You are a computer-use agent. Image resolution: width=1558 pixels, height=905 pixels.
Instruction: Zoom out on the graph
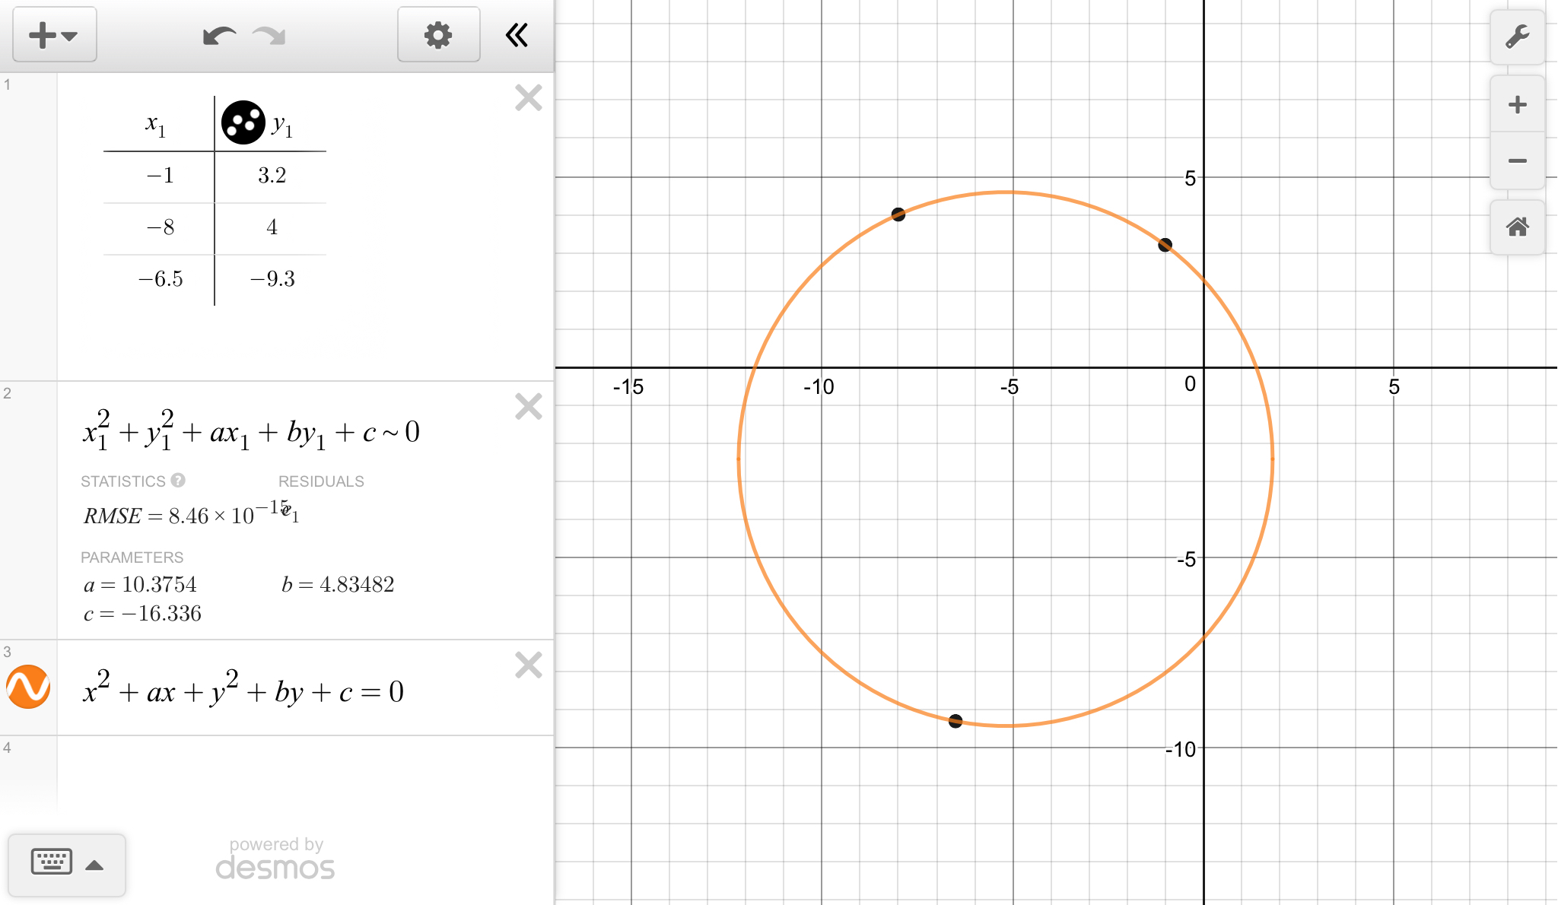pos(1517,161)
